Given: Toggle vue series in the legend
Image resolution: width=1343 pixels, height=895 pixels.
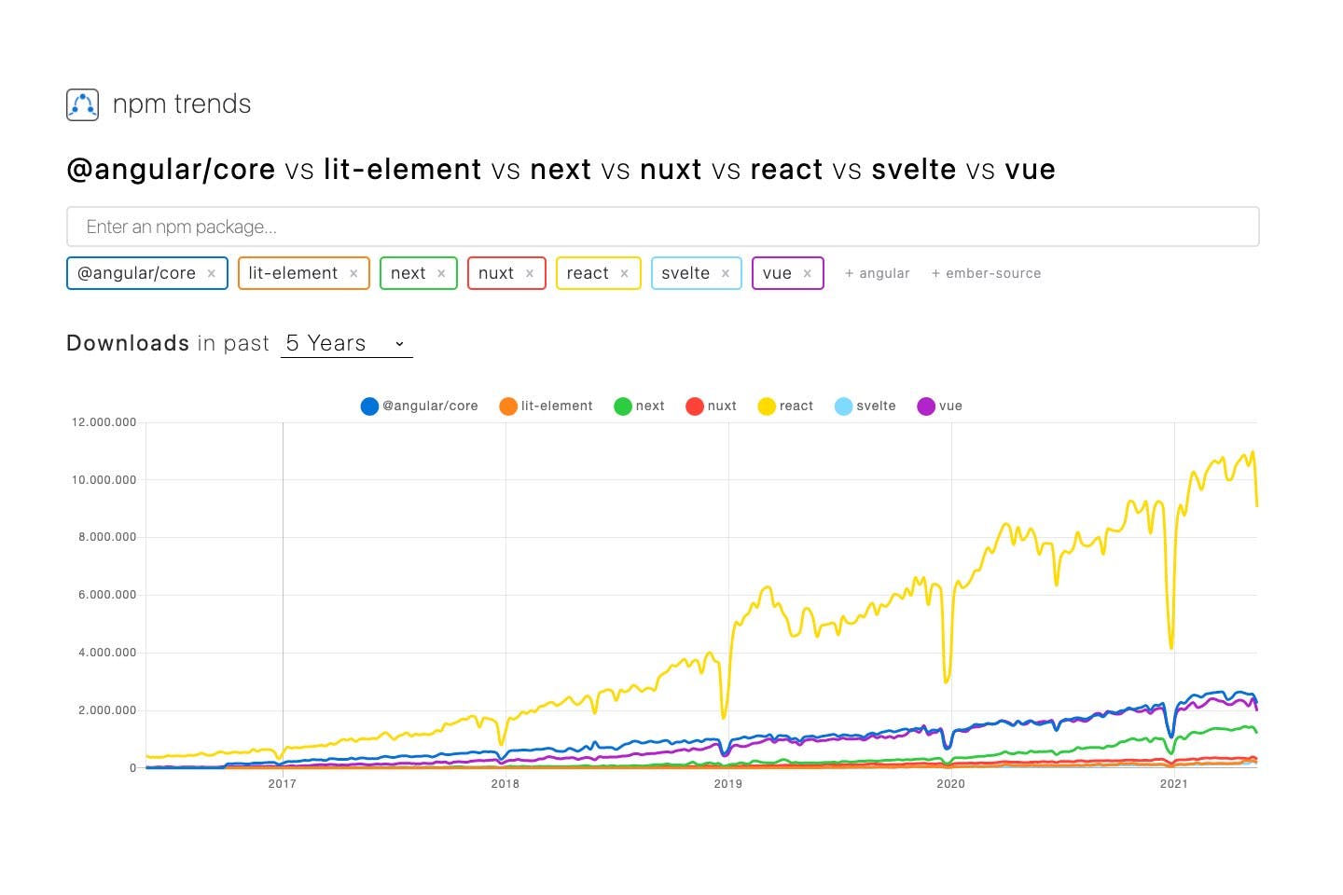Looking at the screenshot, I should click(x=940, y=406).
